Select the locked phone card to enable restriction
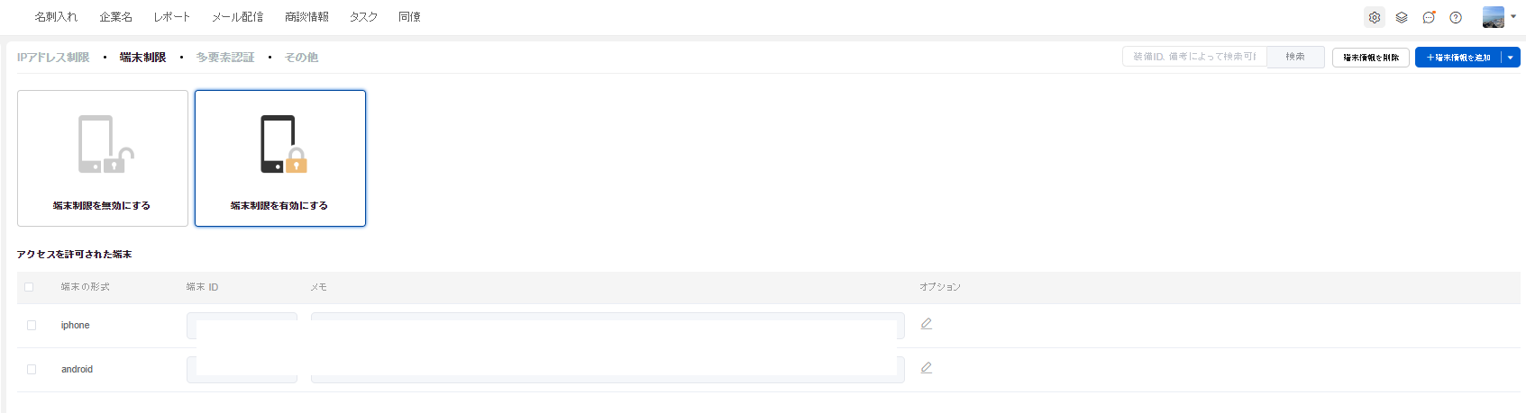 280,158
